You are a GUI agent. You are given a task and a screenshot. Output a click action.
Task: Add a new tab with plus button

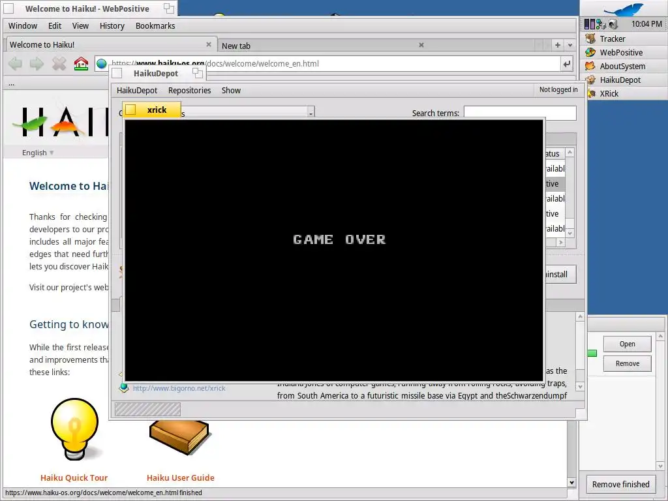(x=557, y=45)
